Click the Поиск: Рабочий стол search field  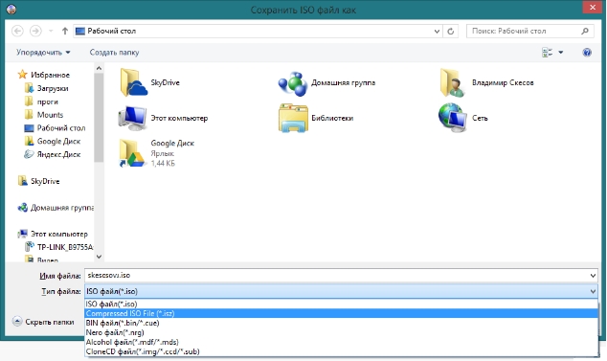[x=524, y=31]
